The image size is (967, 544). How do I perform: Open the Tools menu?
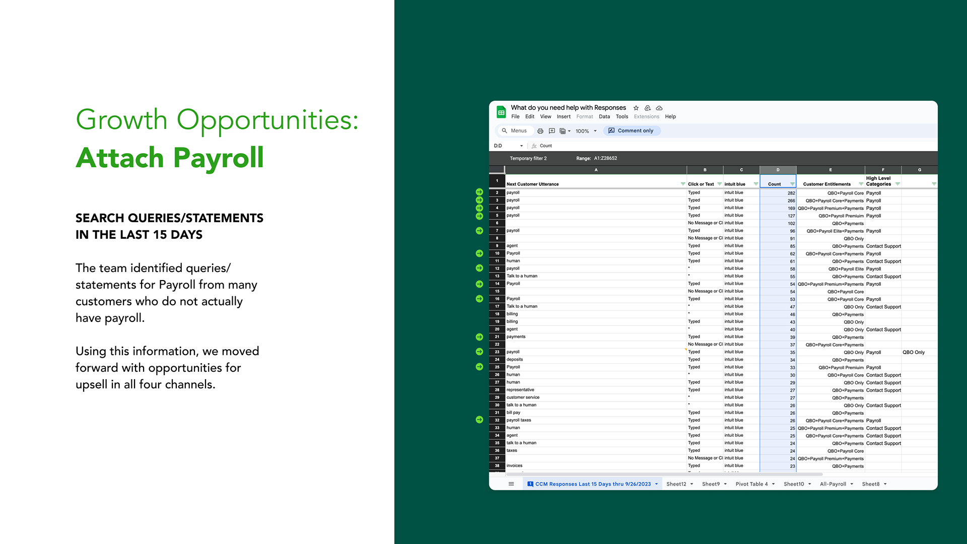(622, 117)
